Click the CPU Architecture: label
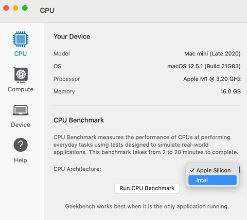This screenshot has width=247, height=220. (x=77, y=169)
